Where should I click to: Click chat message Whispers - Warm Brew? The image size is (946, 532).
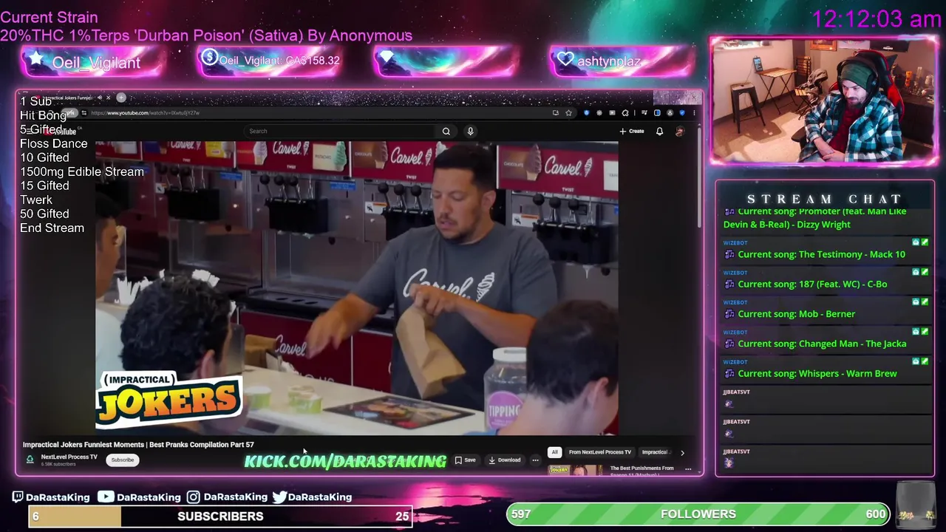coord(817,373)
